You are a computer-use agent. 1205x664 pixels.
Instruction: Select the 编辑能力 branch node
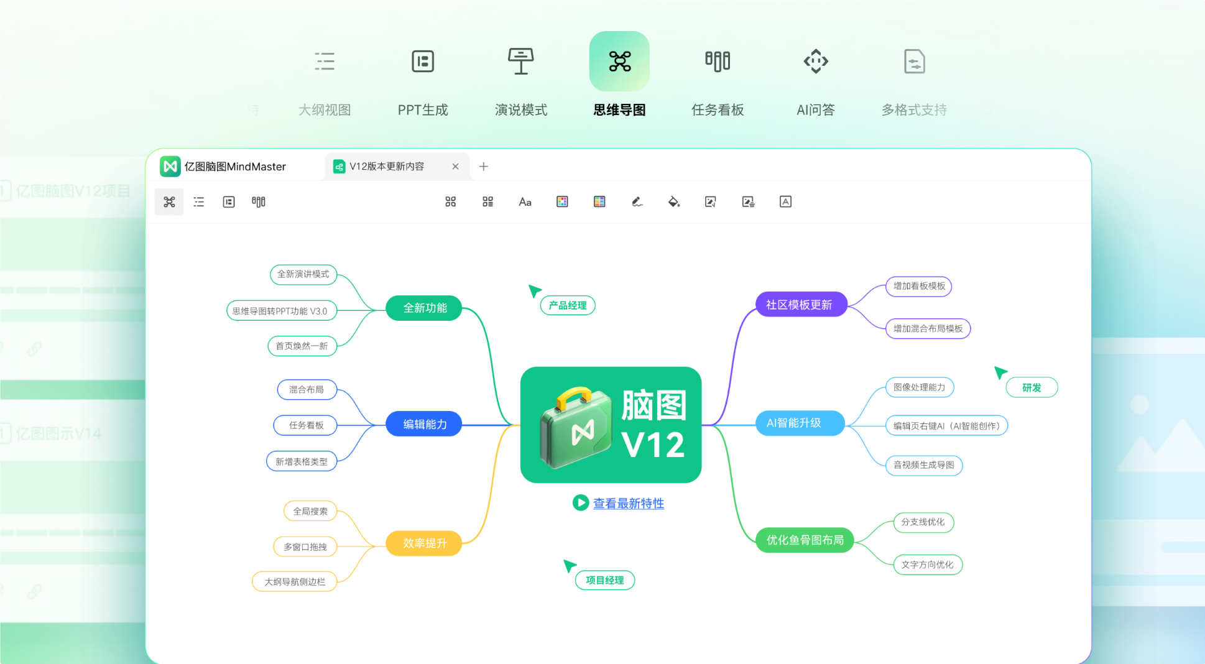424,424
